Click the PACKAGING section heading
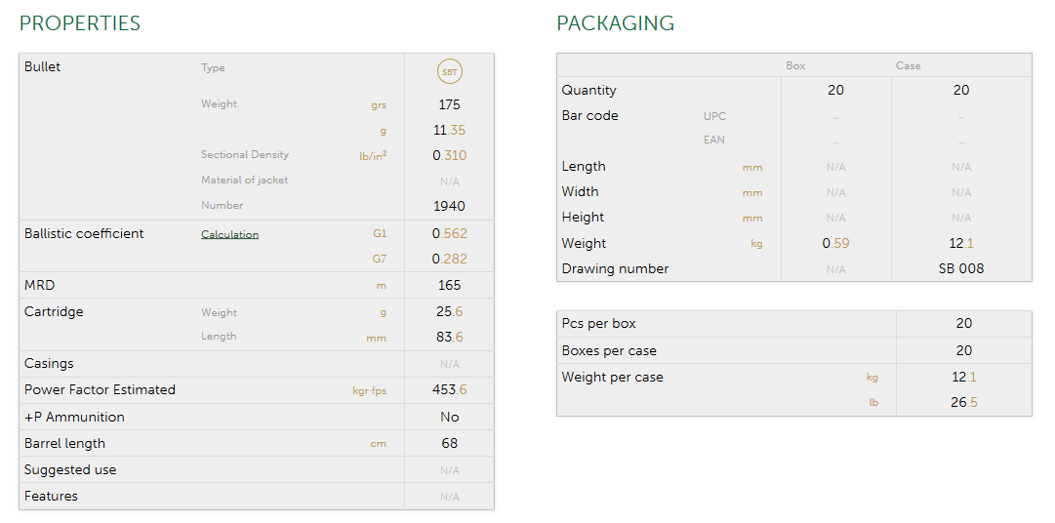The image size is (1055, 523). (x=615, y=23)
